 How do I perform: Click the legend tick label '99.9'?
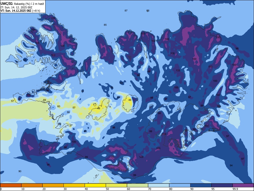pos(235,189)
